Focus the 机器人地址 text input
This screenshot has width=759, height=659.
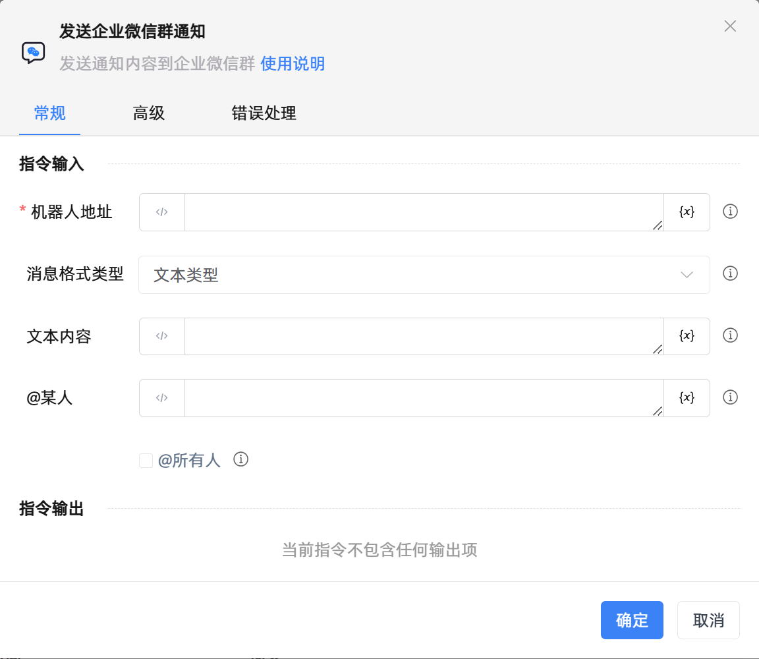[424, 212]
